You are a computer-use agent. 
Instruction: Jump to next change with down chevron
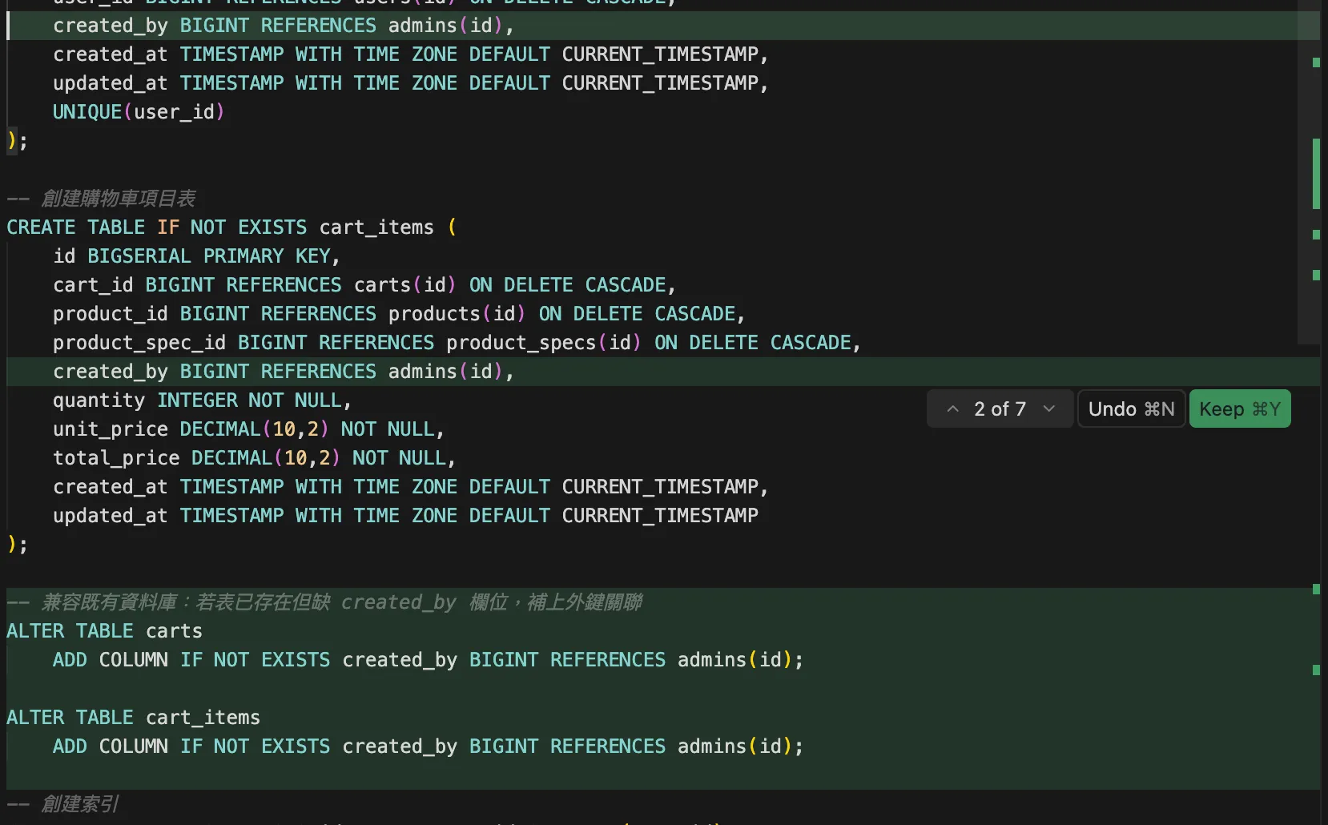(x=1048, y=409)
